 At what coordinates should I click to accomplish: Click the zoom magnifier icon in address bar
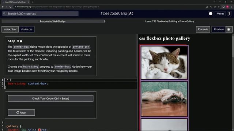[211, 7]
